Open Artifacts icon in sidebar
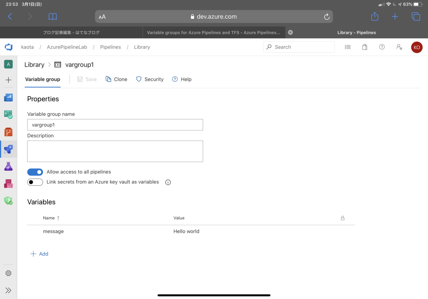This screenshot has width=428, height=299. coord(9,183)
